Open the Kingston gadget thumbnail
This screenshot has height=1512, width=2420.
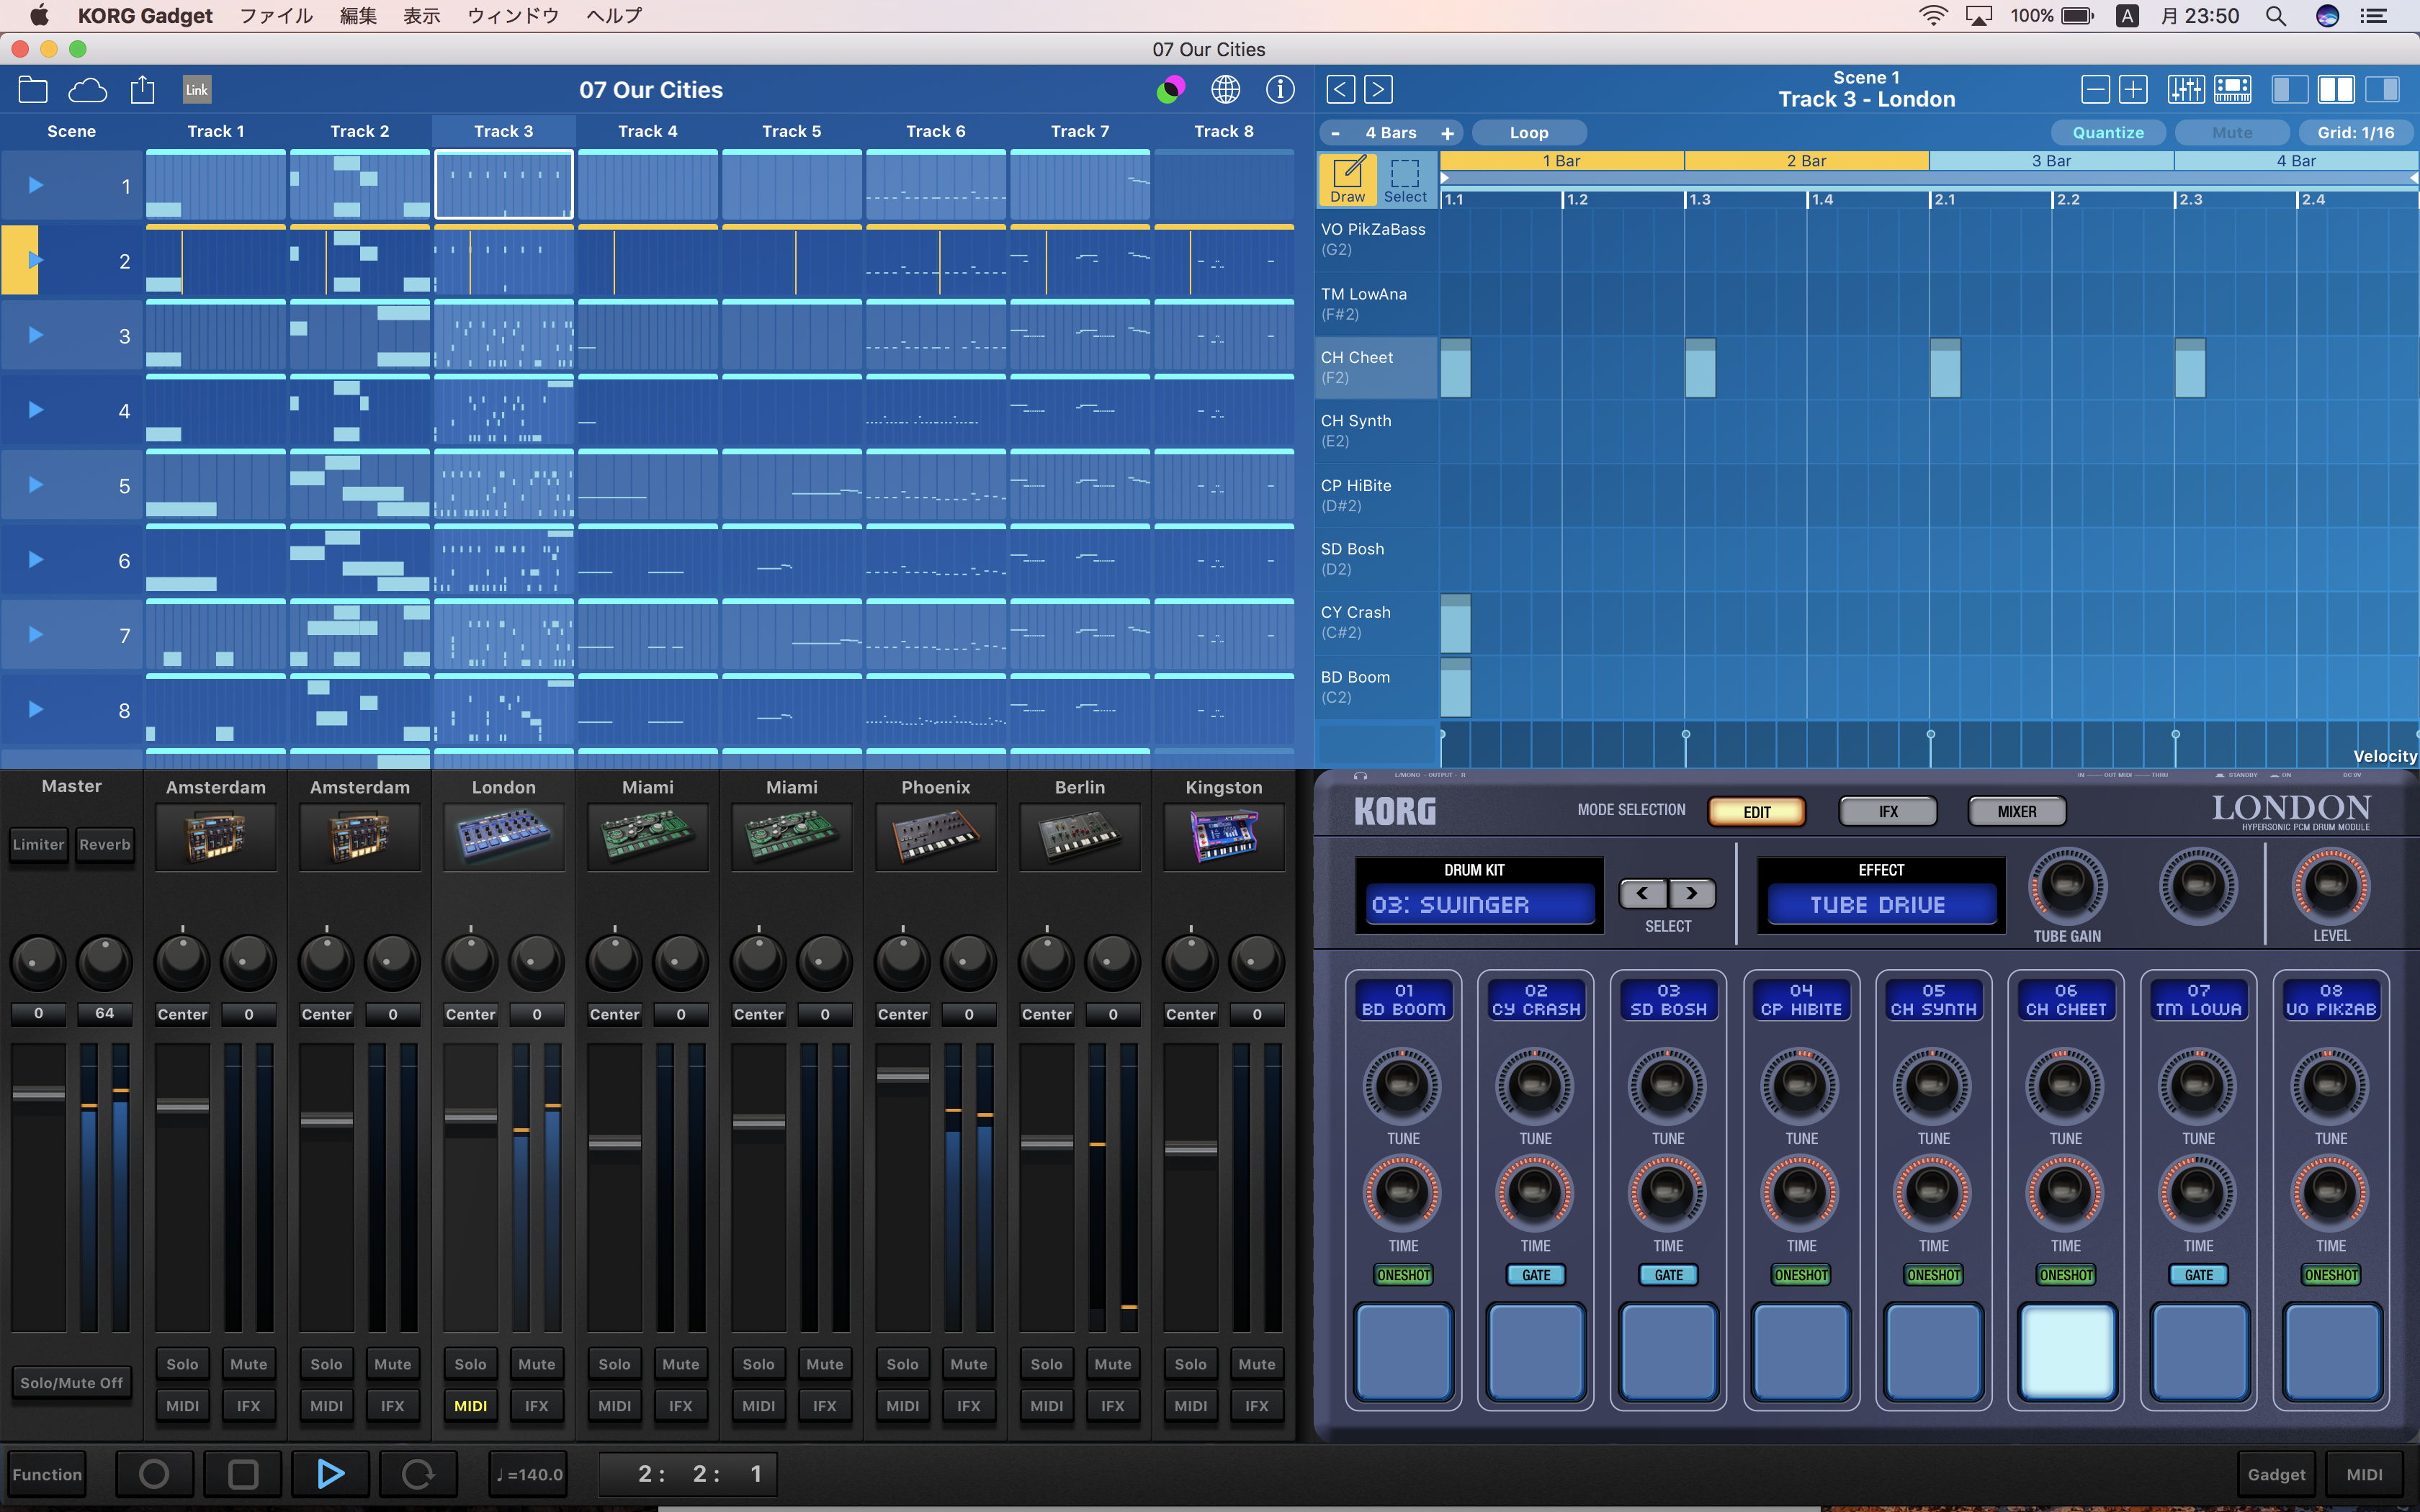[x=1224, y=836]
